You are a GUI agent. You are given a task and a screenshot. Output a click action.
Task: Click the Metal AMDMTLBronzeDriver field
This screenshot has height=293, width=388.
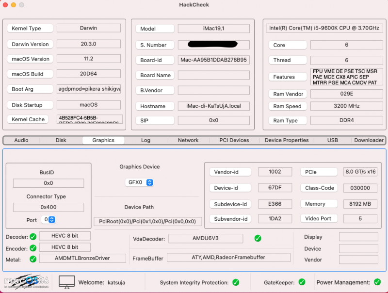pos(82,258)
